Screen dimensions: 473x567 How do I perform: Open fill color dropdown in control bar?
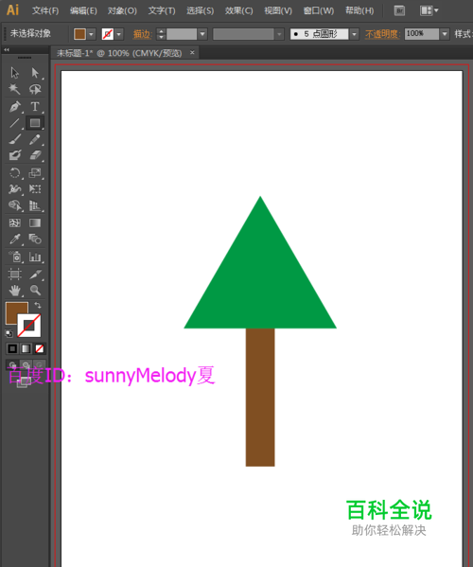tap(91, 34)
